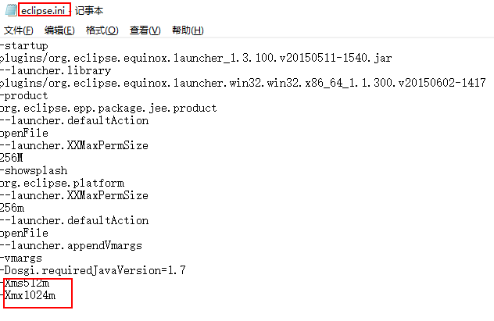Open the 帮助(H) menu
Image resolution: width=494 pixels, height=321 pixels.
coord(188,30)
